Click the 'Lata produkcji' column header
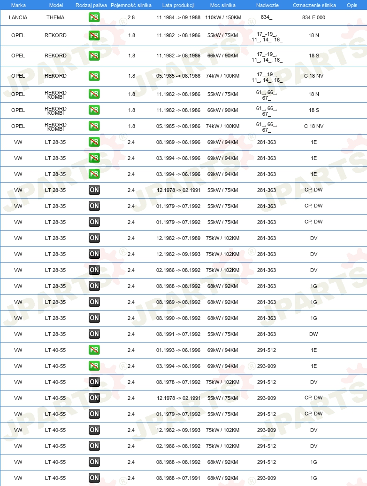Image resolution: width=367 pixels, height=486 pixels. (x=178, y=5)
